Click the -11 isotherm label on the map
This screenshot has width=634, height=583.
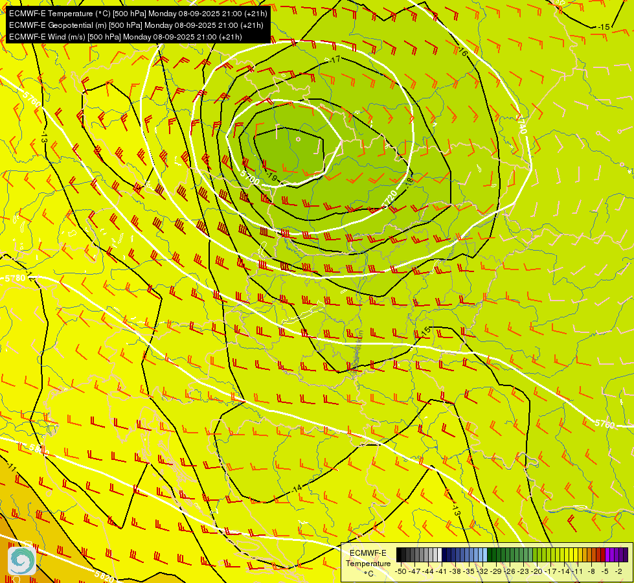tap(11, 468)
